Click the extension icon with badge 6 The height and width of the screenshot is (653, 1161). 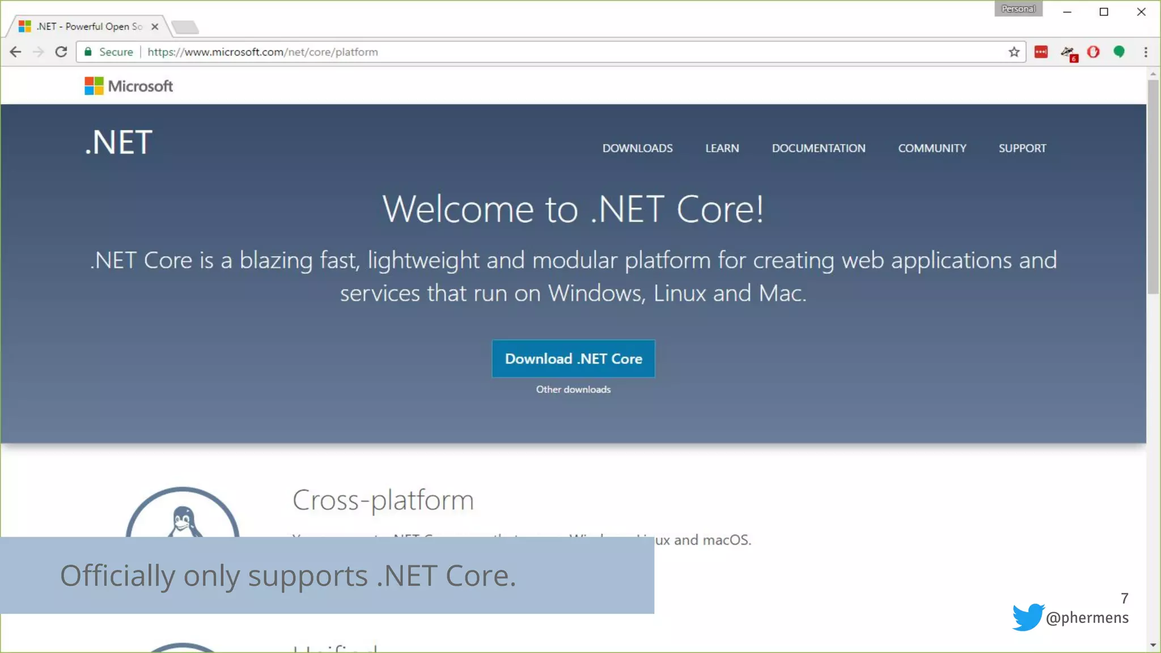pos(1069,53)
